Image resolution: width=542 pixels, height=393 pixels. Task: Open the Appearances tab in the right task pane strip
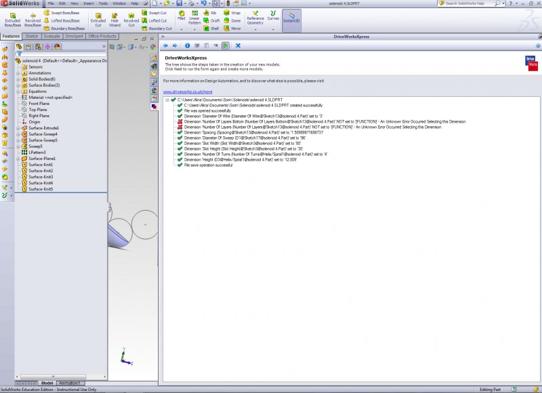click(154, 91)
